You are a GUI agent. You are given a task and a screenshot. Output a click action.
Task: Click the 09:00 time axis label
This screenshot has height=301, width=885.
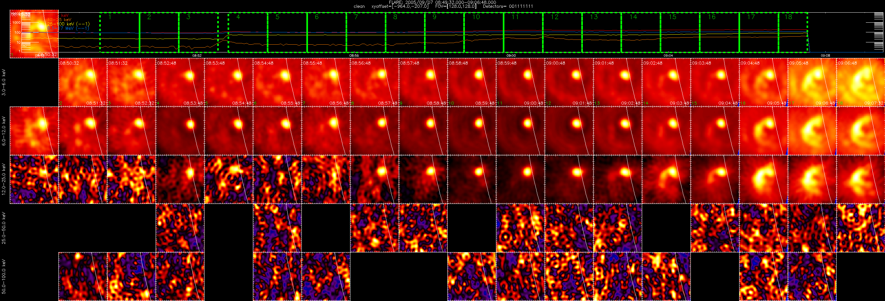tap(511, 56)
